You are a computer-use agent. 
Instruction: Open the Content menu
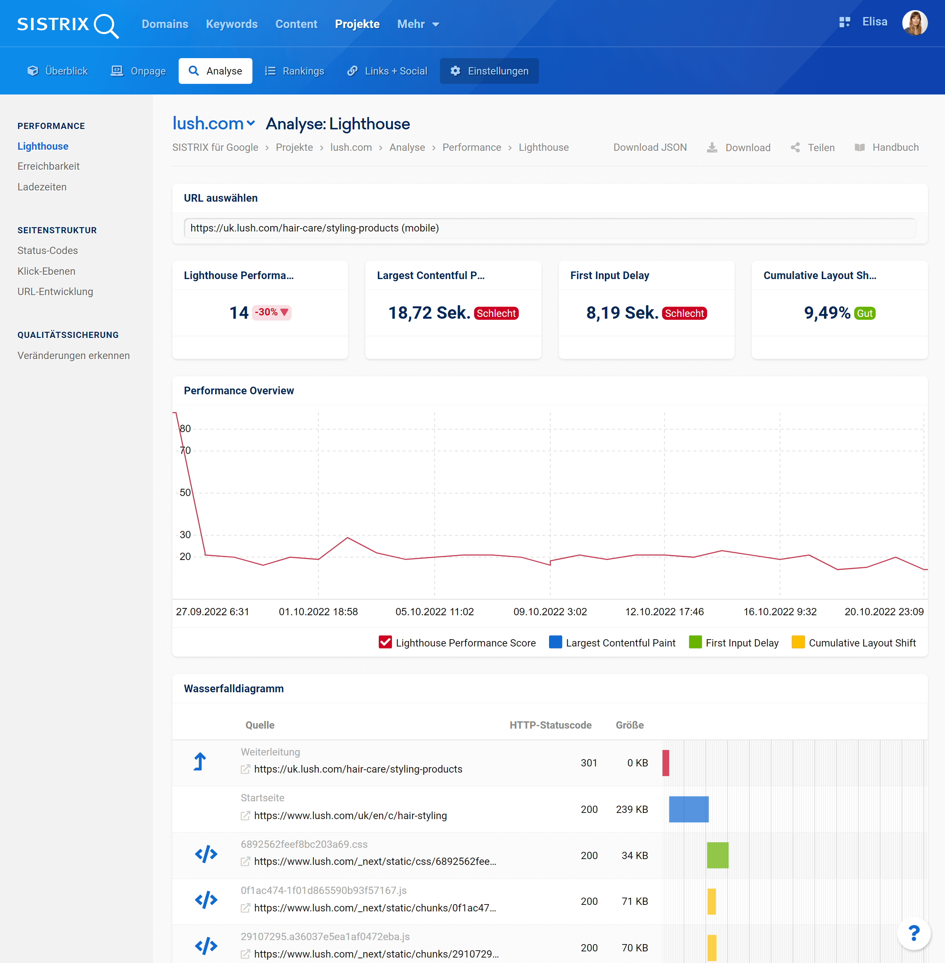[x=296, y=24]
